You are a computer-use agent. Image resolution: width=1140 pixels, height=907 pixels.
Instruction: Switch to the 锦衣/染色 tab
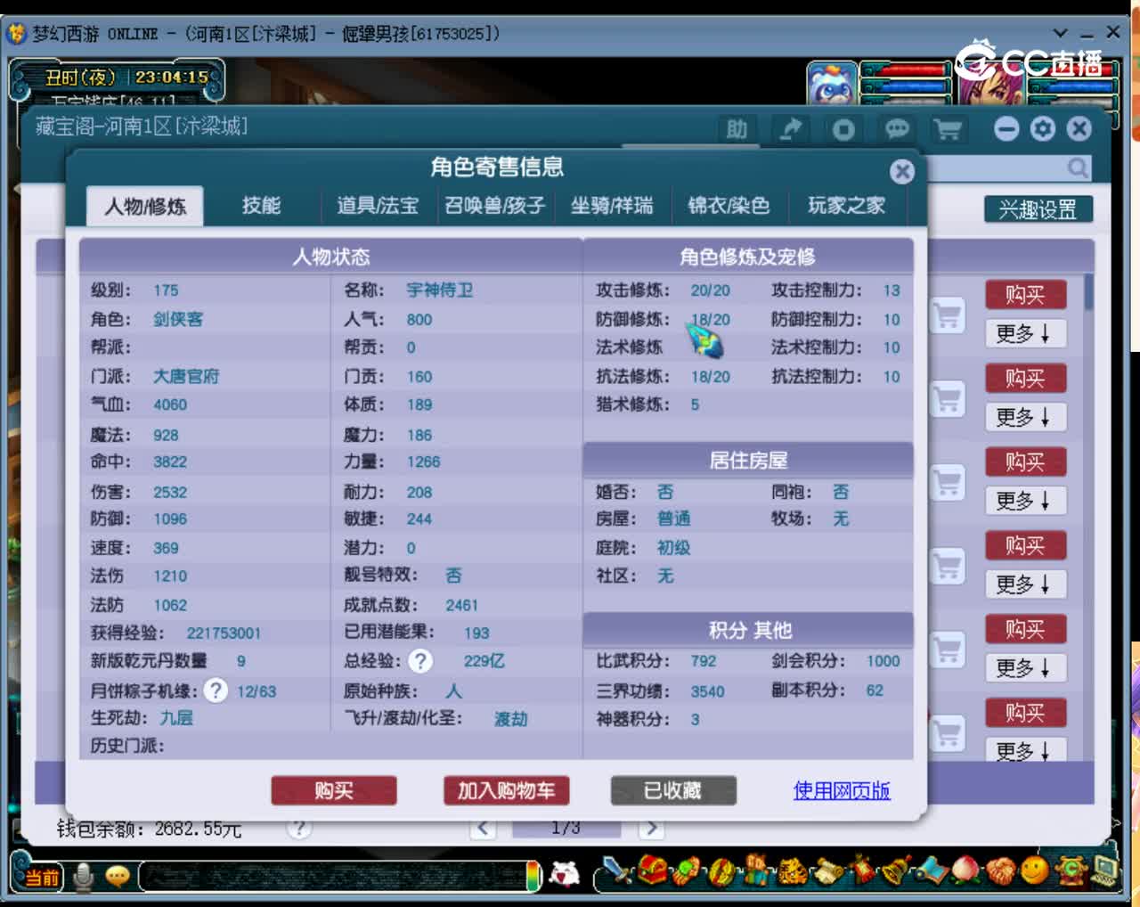(729, 206)
